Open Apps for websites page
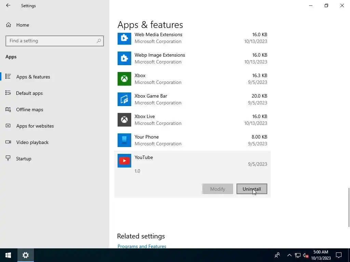This screenshot has height=262, width=350. pos(35,126)
